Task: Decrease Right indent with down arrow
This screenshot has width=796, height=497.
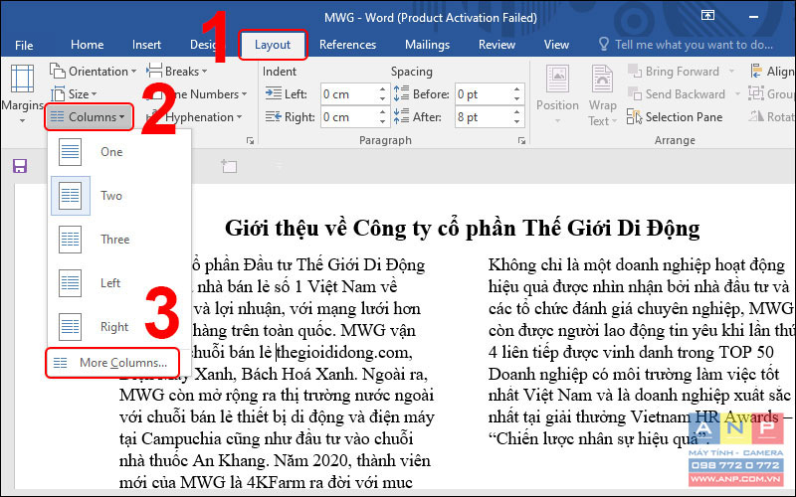Action: pyautogui.click(x=382, y=122)
